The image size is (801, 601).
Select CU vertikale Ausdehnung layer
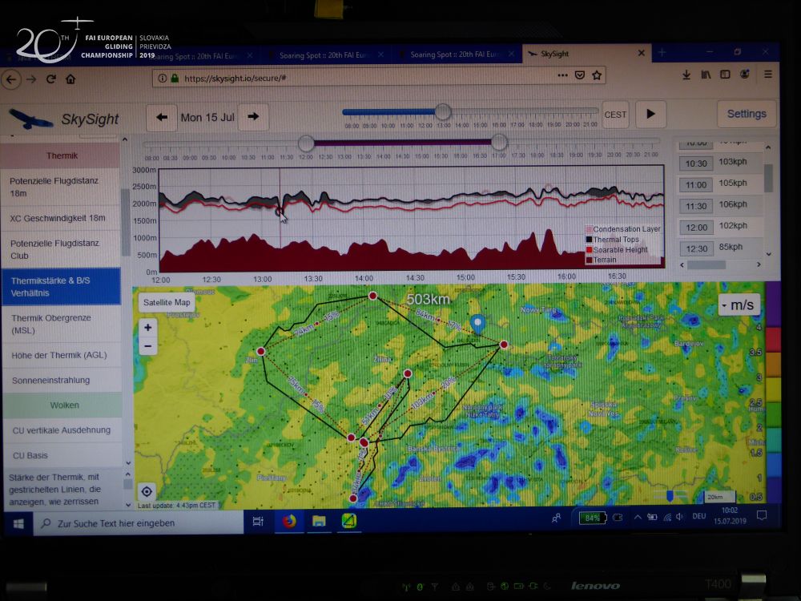pyautogui.click(x=62, y=430)
